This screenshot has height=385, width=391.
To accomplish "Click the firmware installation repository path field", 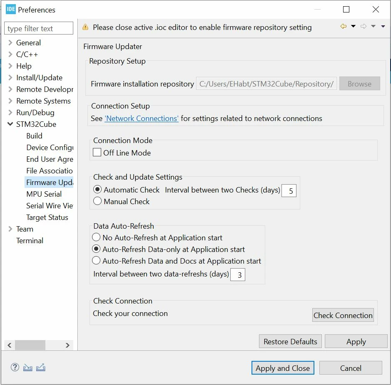I will click(266, 84).
